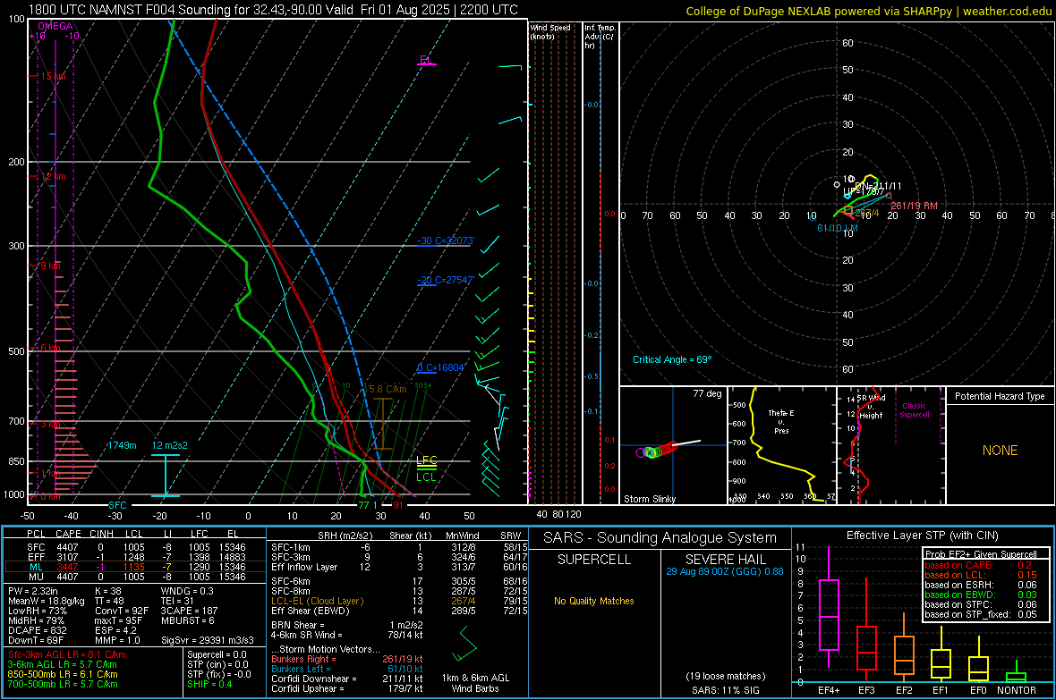Click the 'Wind Speed (knots)' panel header

[x=550, y=31]
